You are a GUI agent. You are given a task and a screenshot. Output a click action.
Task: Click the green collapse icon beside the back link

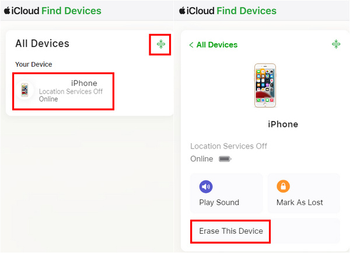coord(336,44)
